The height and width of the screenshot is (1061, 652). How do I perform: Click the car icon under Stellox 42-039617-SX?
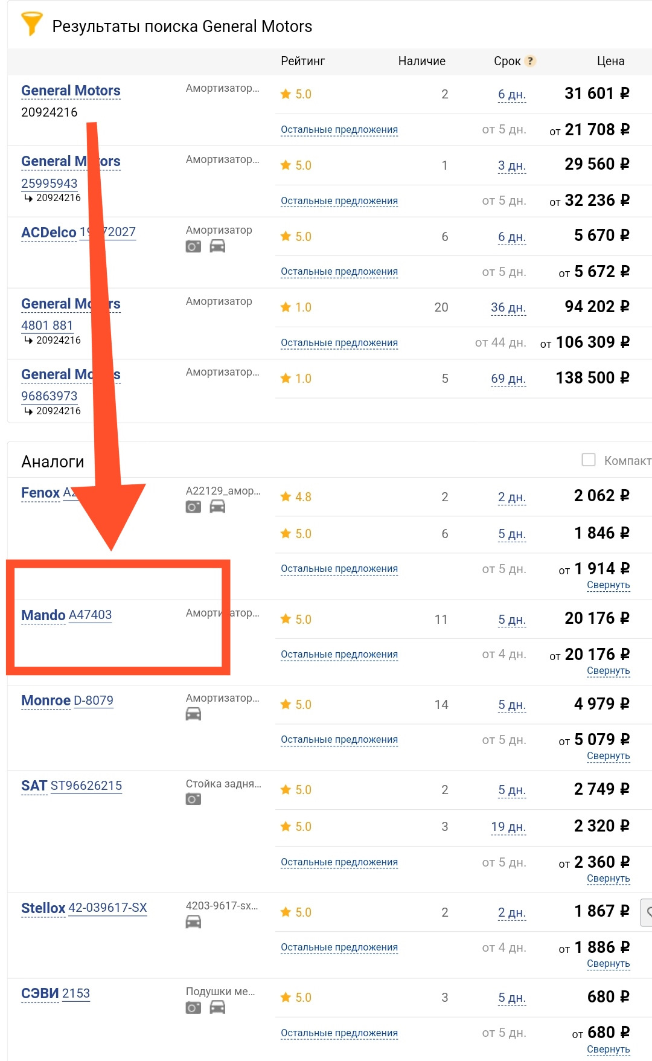point(193,922)
